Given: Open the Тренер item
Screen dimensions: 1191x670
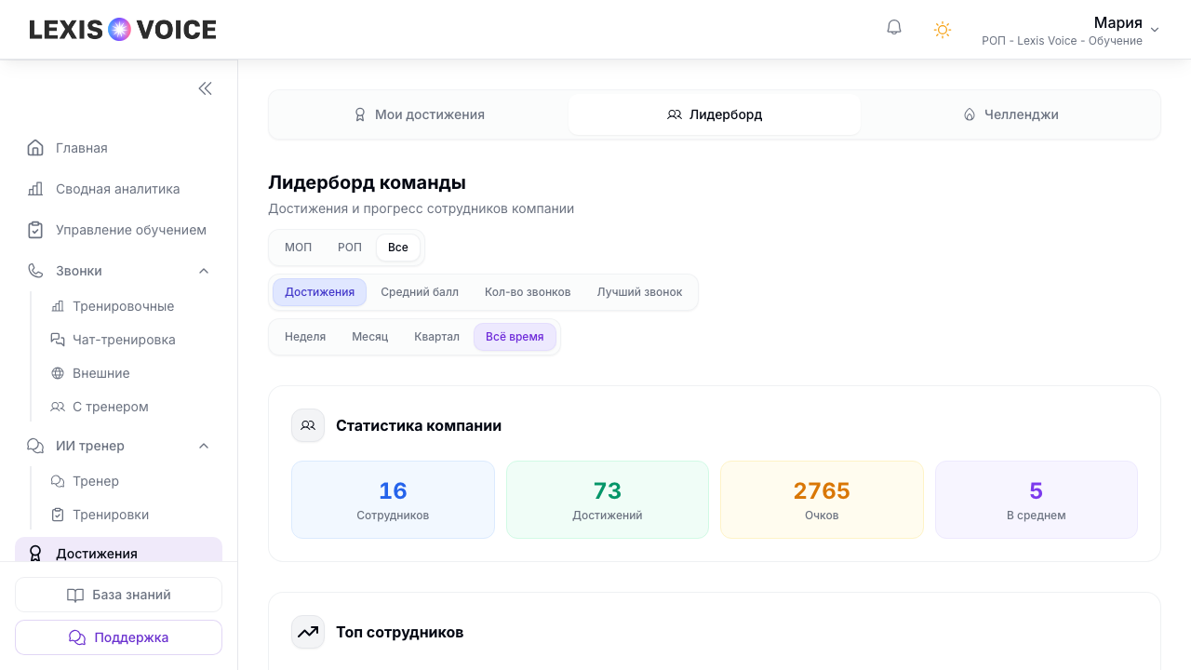Looking at the screenshot, I should click(x=130, y=481).
